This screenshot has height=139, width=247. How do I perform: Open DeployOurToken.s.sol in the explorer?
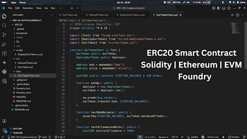[x=30, y=54]
